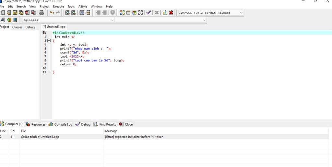332x167 pixels.
Task: Click the error's file path cell Untitled1.cpp
Action: 40,137
